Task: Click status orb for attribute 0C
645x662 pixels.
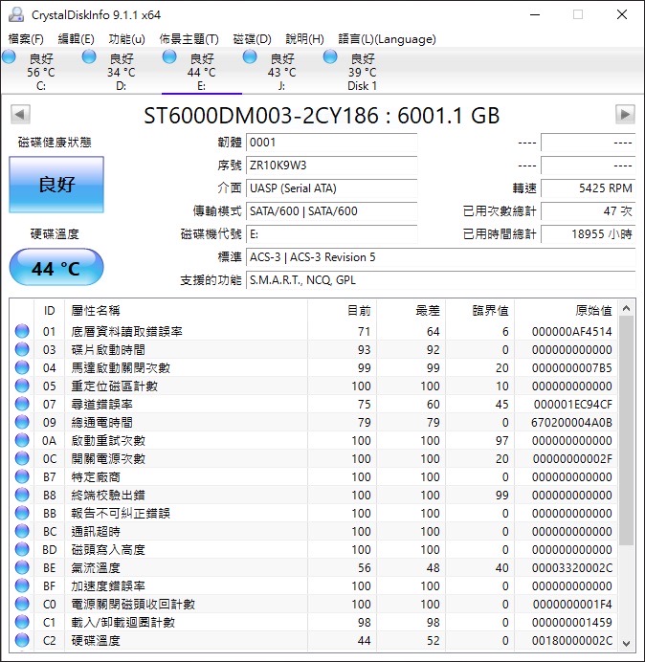Action: tap(22, 458)
